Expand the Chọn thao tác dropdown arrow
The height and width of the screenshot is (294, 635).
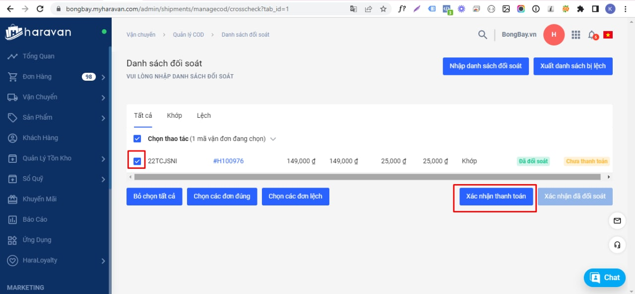coord(272,139)
